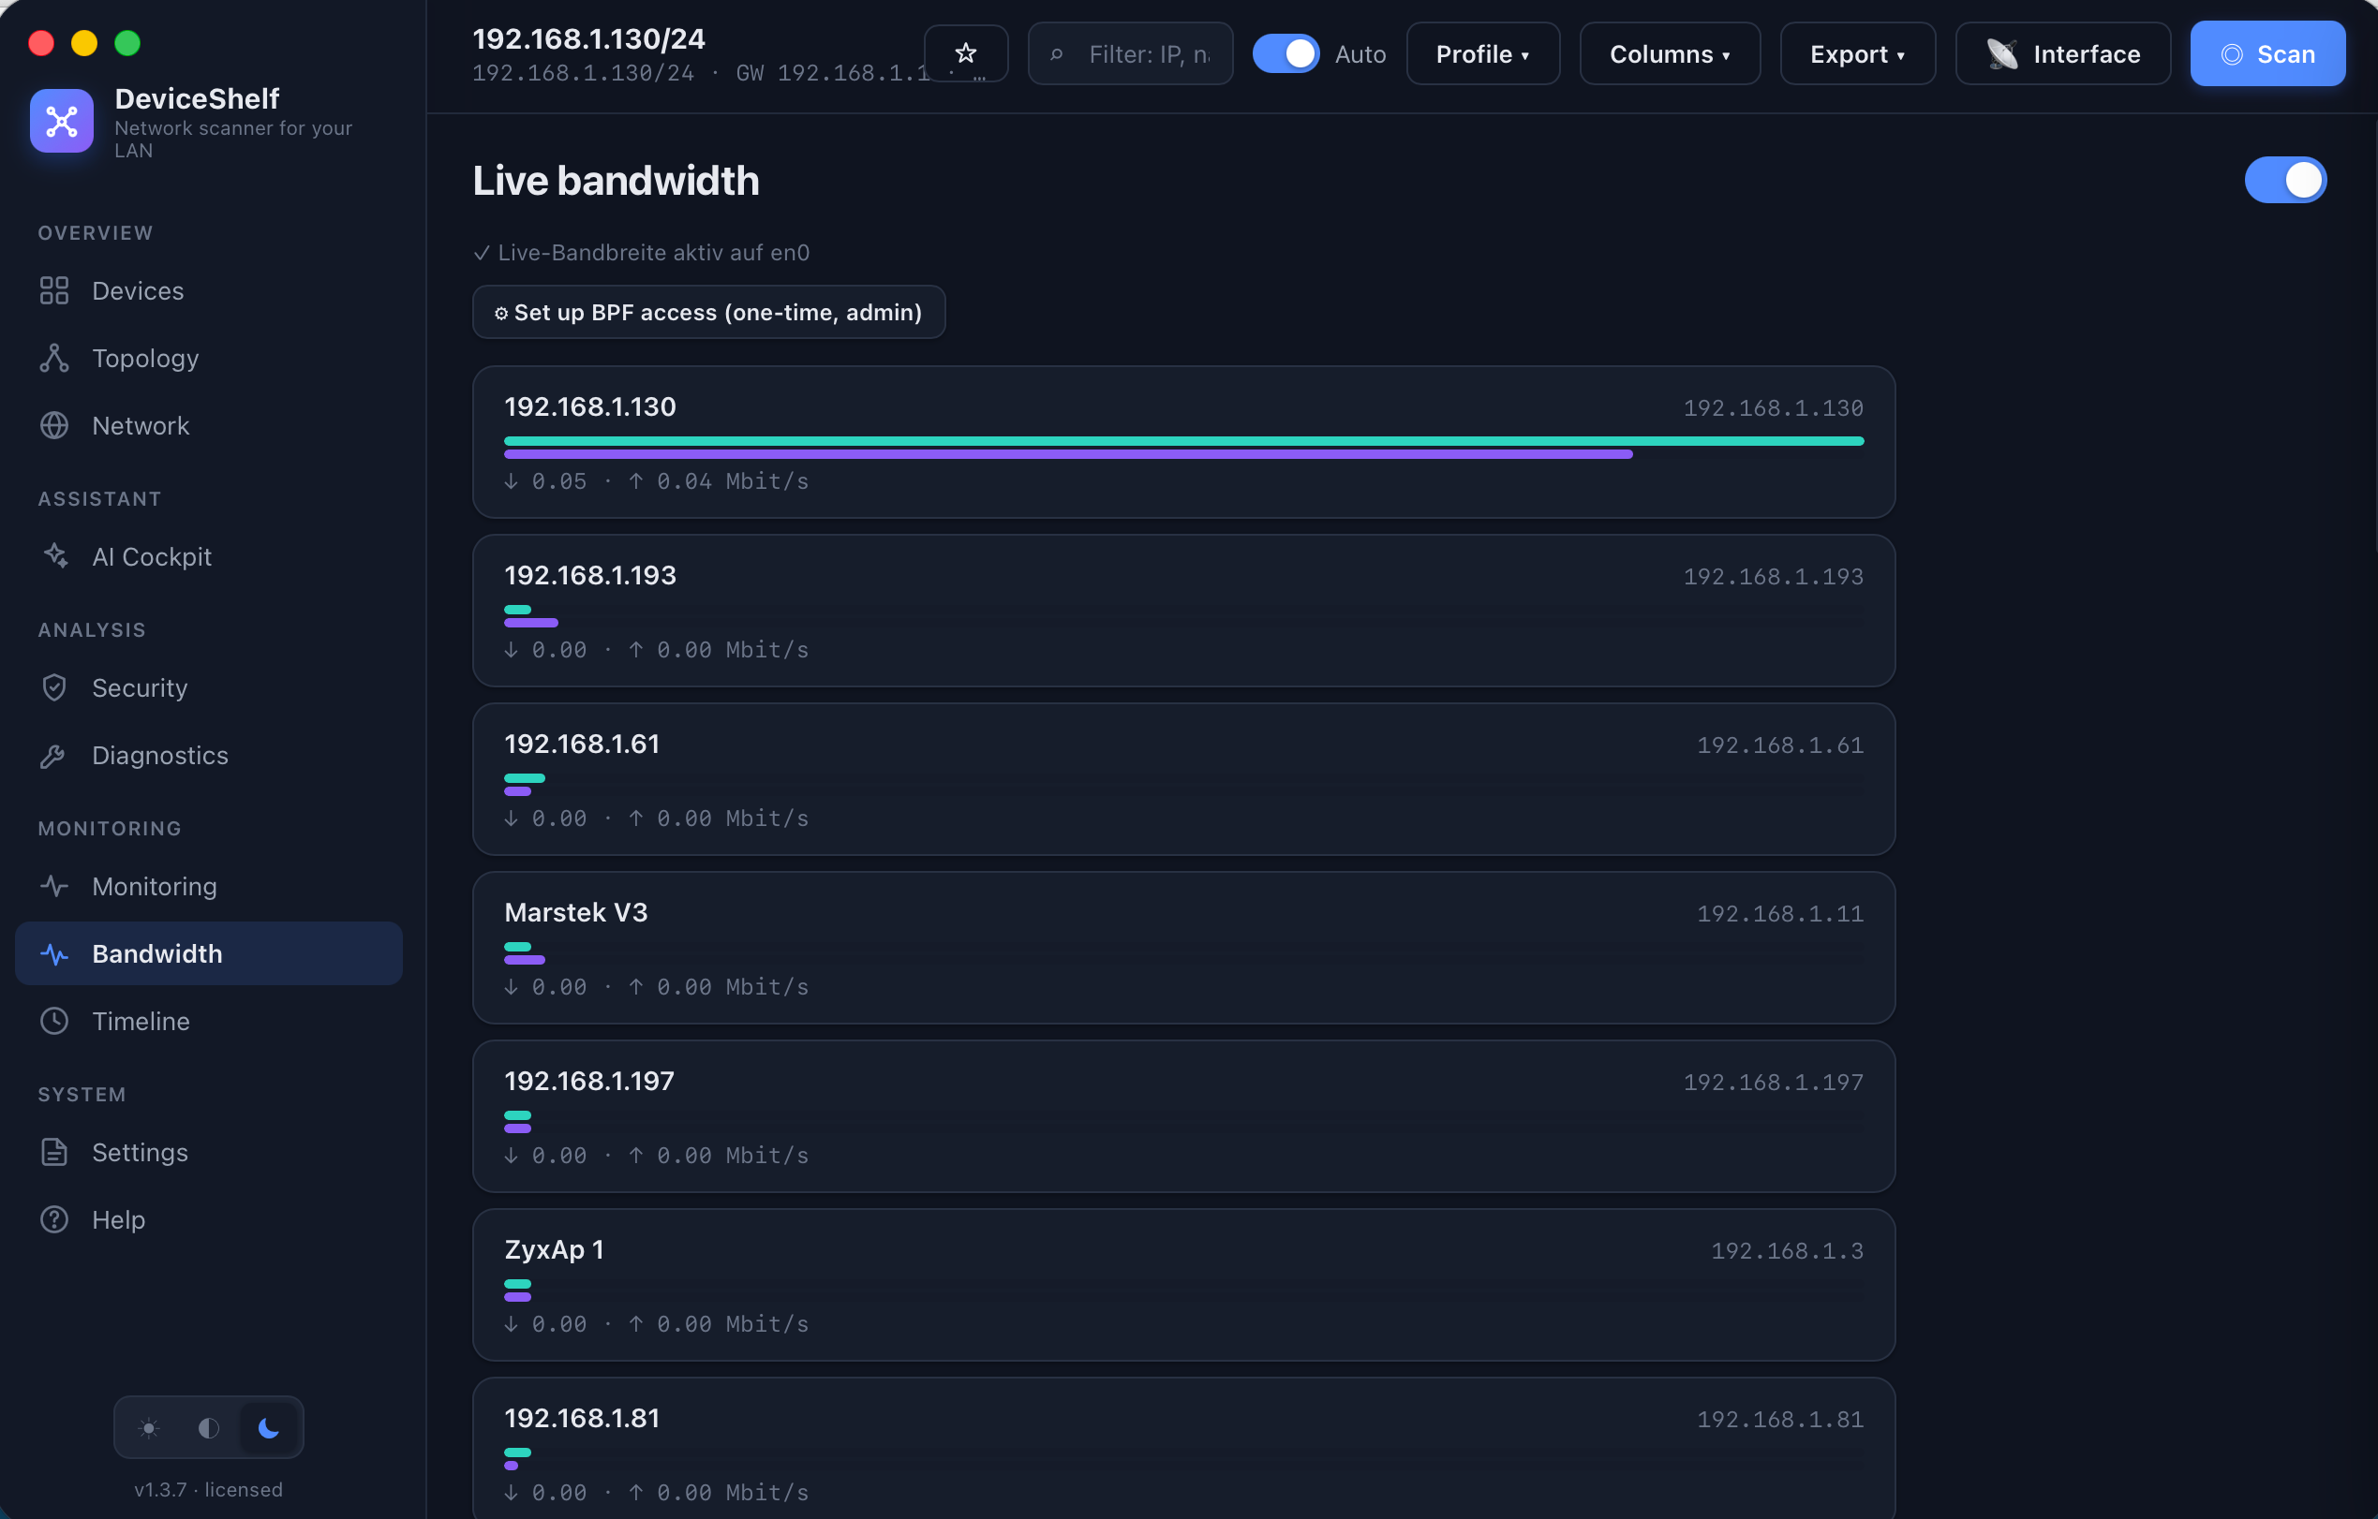Click the DeviceShelf app logo icon

(x=61, y=121)
